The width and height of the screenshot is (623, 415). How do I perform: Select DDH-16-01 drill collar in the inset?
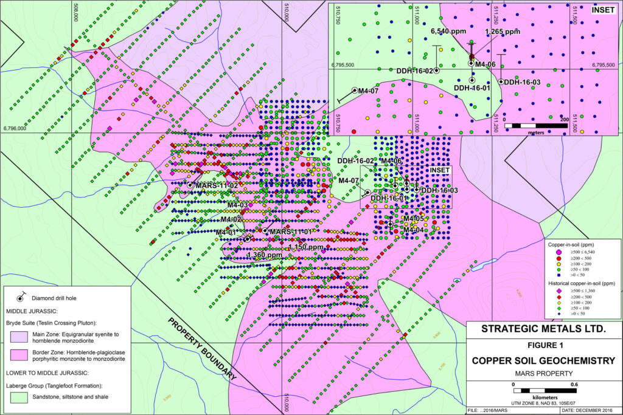472,81
